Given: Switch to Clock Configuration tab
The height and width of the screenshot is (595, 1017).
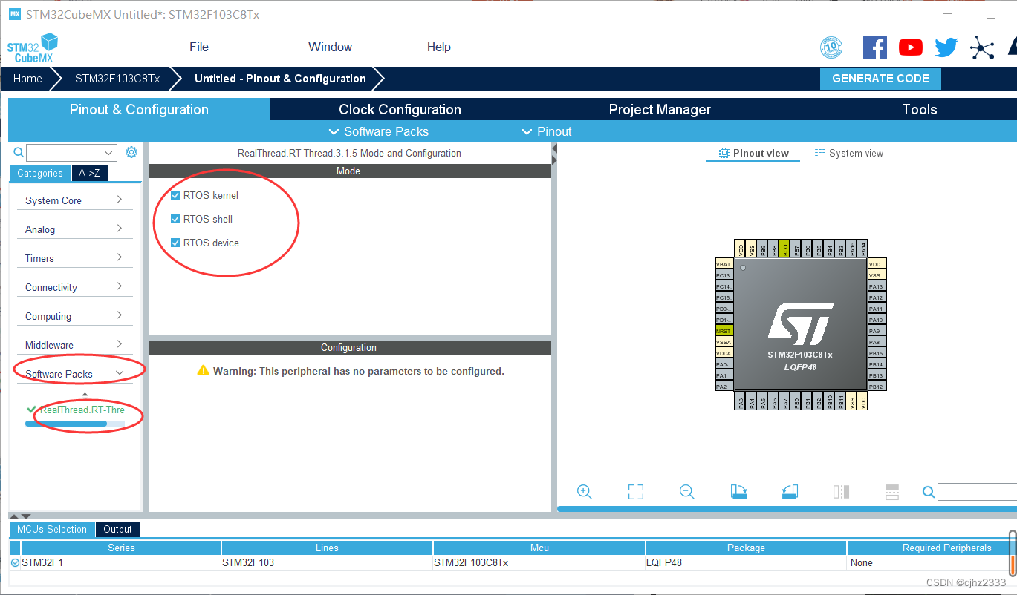Looking at the screenshot, I should point(400,109).
